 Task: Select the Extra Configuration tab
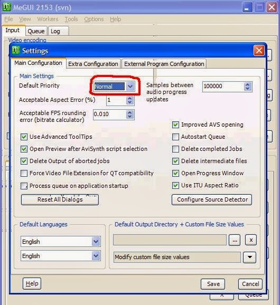pos(93,64)
